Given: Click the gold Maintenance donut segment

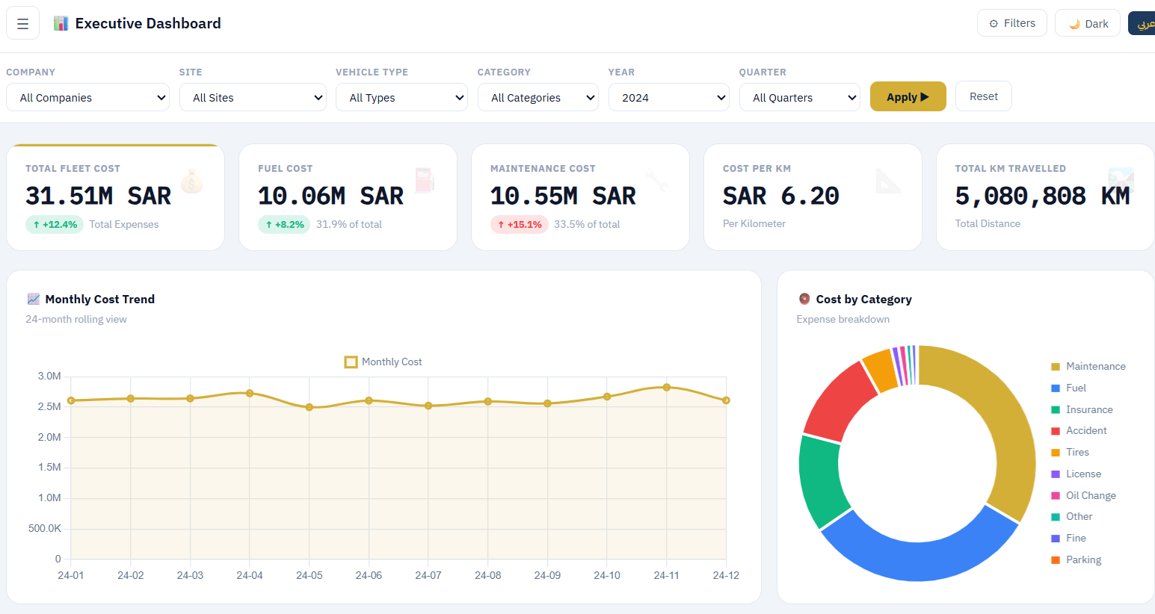Looking at the screenshot, I should coord(1005,418).
